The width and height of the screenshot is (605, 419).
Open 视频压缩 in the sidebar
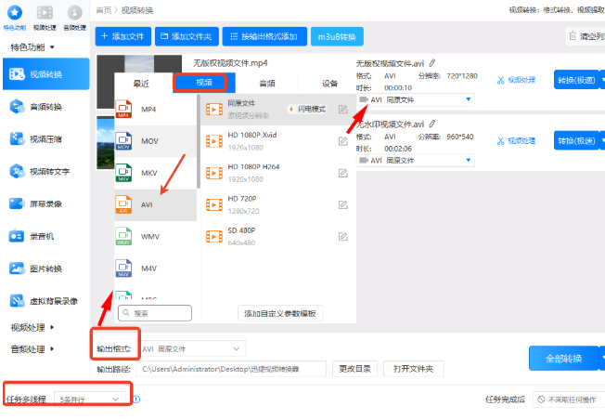pos(45,139)
